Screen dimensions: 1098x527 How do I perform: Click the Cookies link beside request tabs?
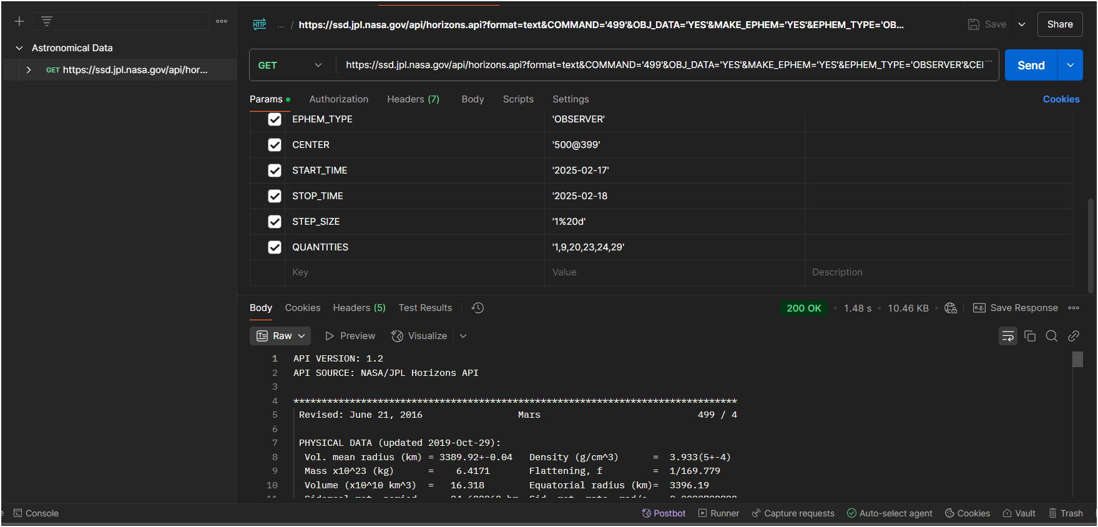[x=1061, y=99]
